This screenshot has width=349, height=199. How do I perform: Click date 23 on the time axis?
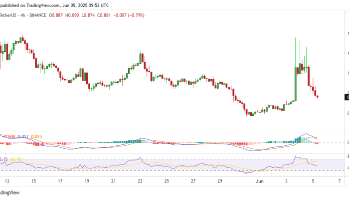coord(140,181)
